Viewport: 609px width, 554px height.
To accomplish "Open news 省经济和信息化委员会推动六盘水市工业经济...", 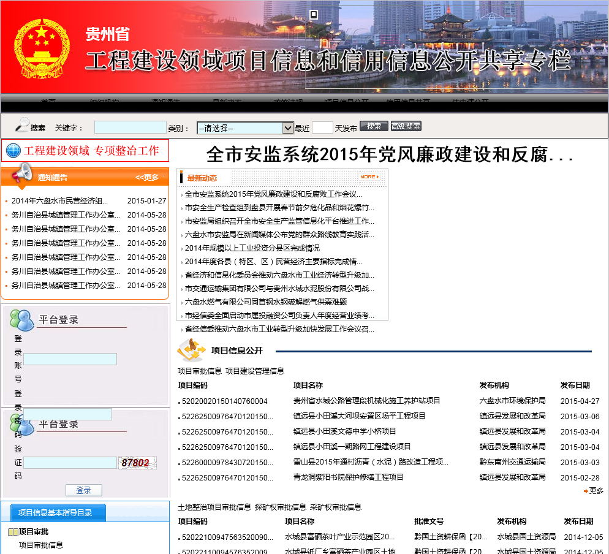I will (x=279, y=275).
